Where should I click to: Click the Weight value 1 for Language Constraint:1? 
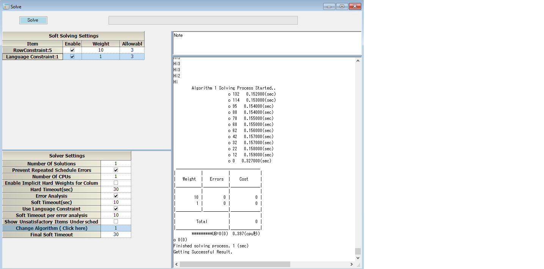[x=101, y=57]
